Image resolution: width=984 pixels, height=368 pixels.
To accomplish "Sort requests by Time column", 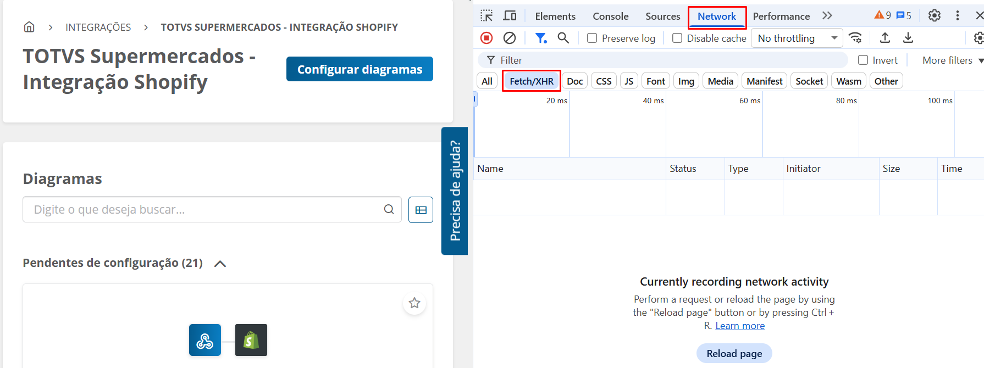I will tap(960, 169).
